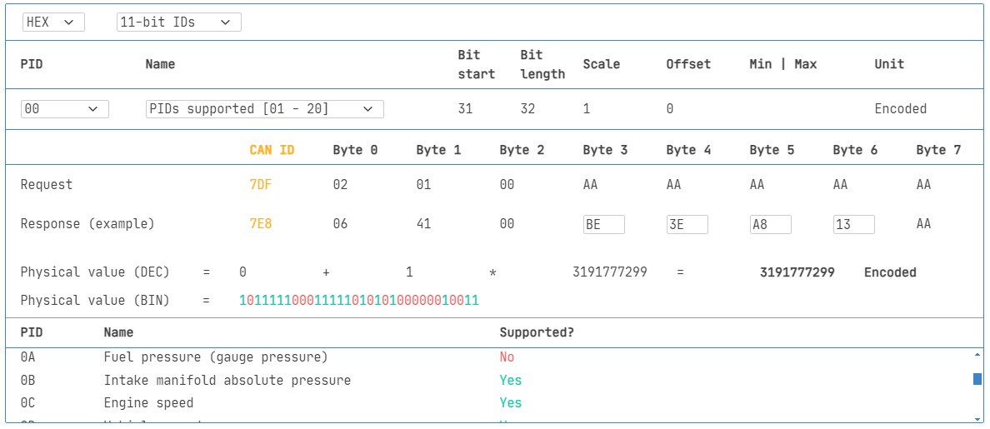Click the 0B PID cell

coord(29,381)
